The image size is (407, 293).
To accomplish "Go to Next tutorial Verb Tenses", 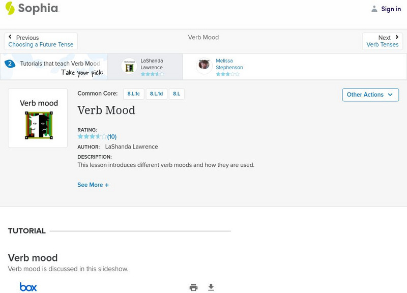I will click(x=383, y=41).
